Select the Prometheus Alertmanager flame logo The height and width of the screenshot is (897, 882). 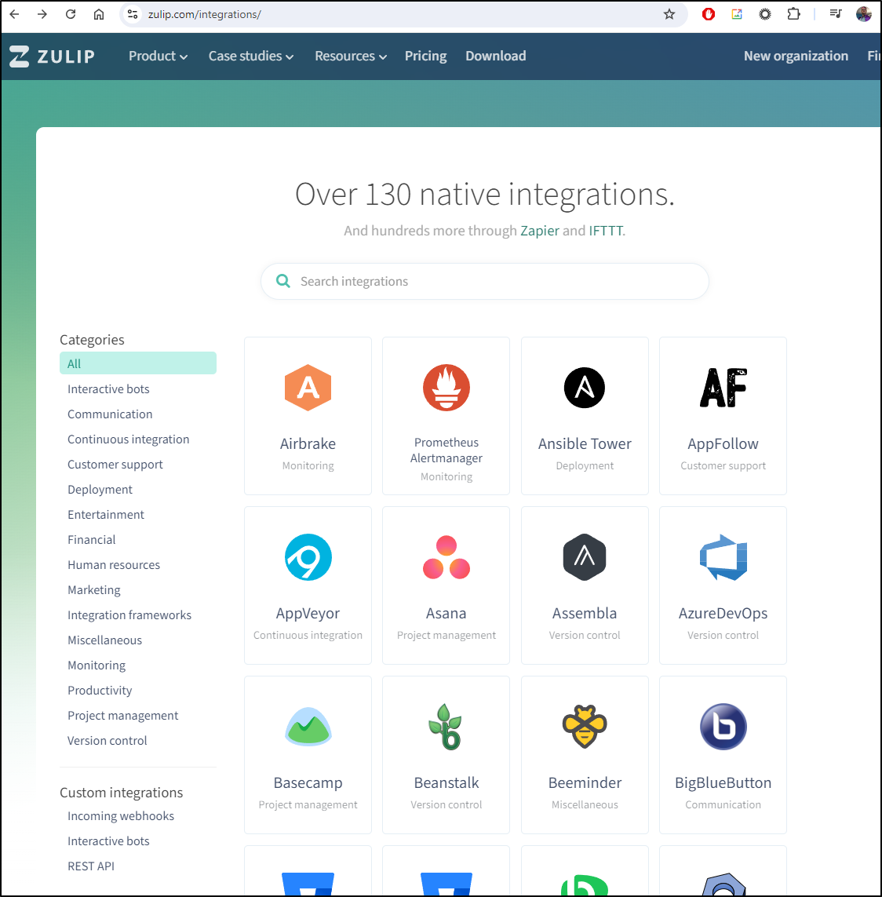[446, 388]
